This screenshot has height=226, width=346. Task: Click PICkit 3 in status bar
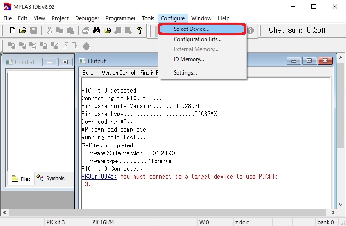tap(56, 222)
